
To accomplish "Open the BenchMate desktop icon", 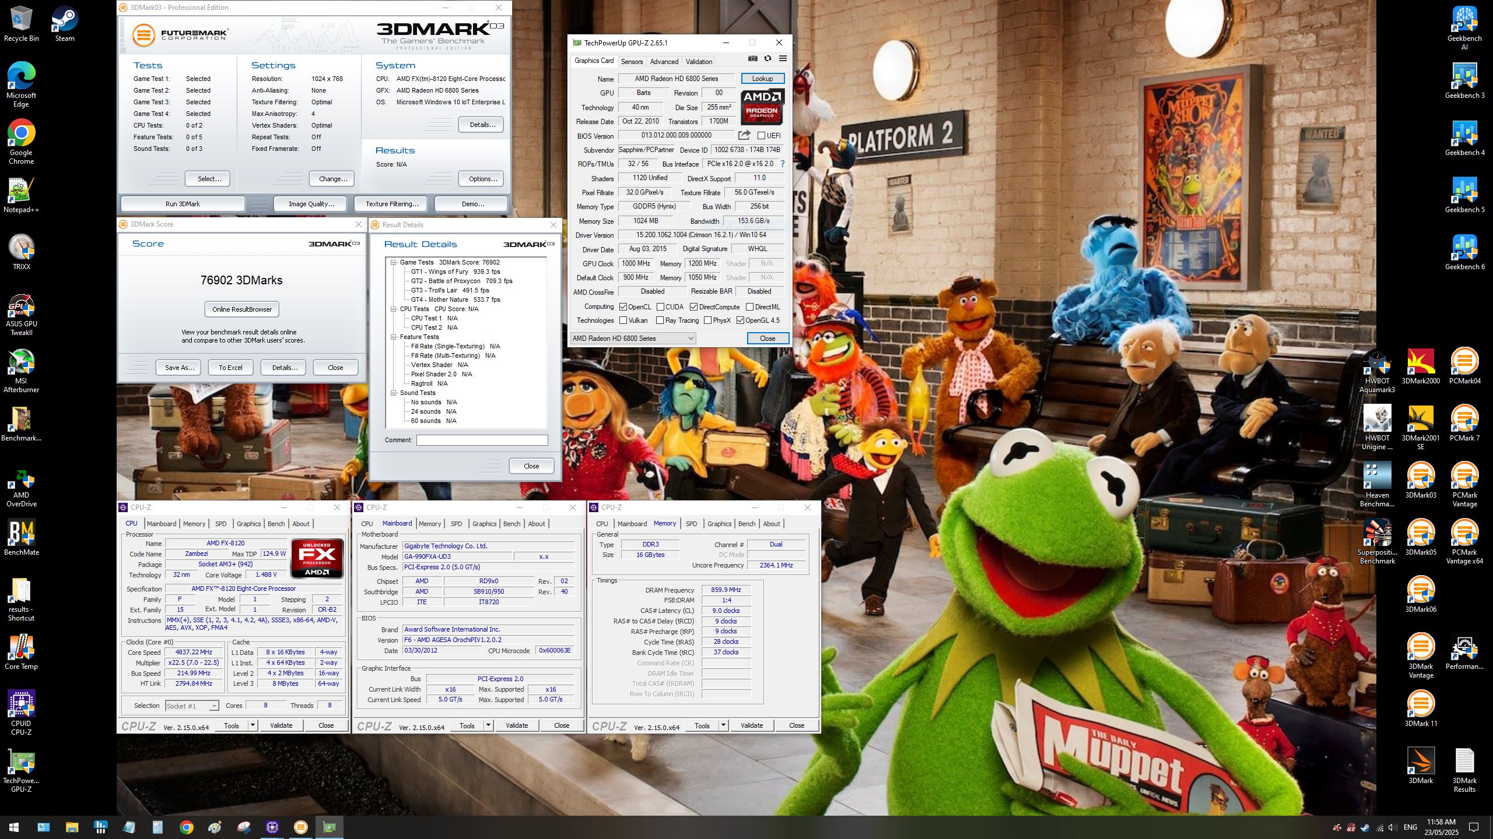I will point(22,537).
